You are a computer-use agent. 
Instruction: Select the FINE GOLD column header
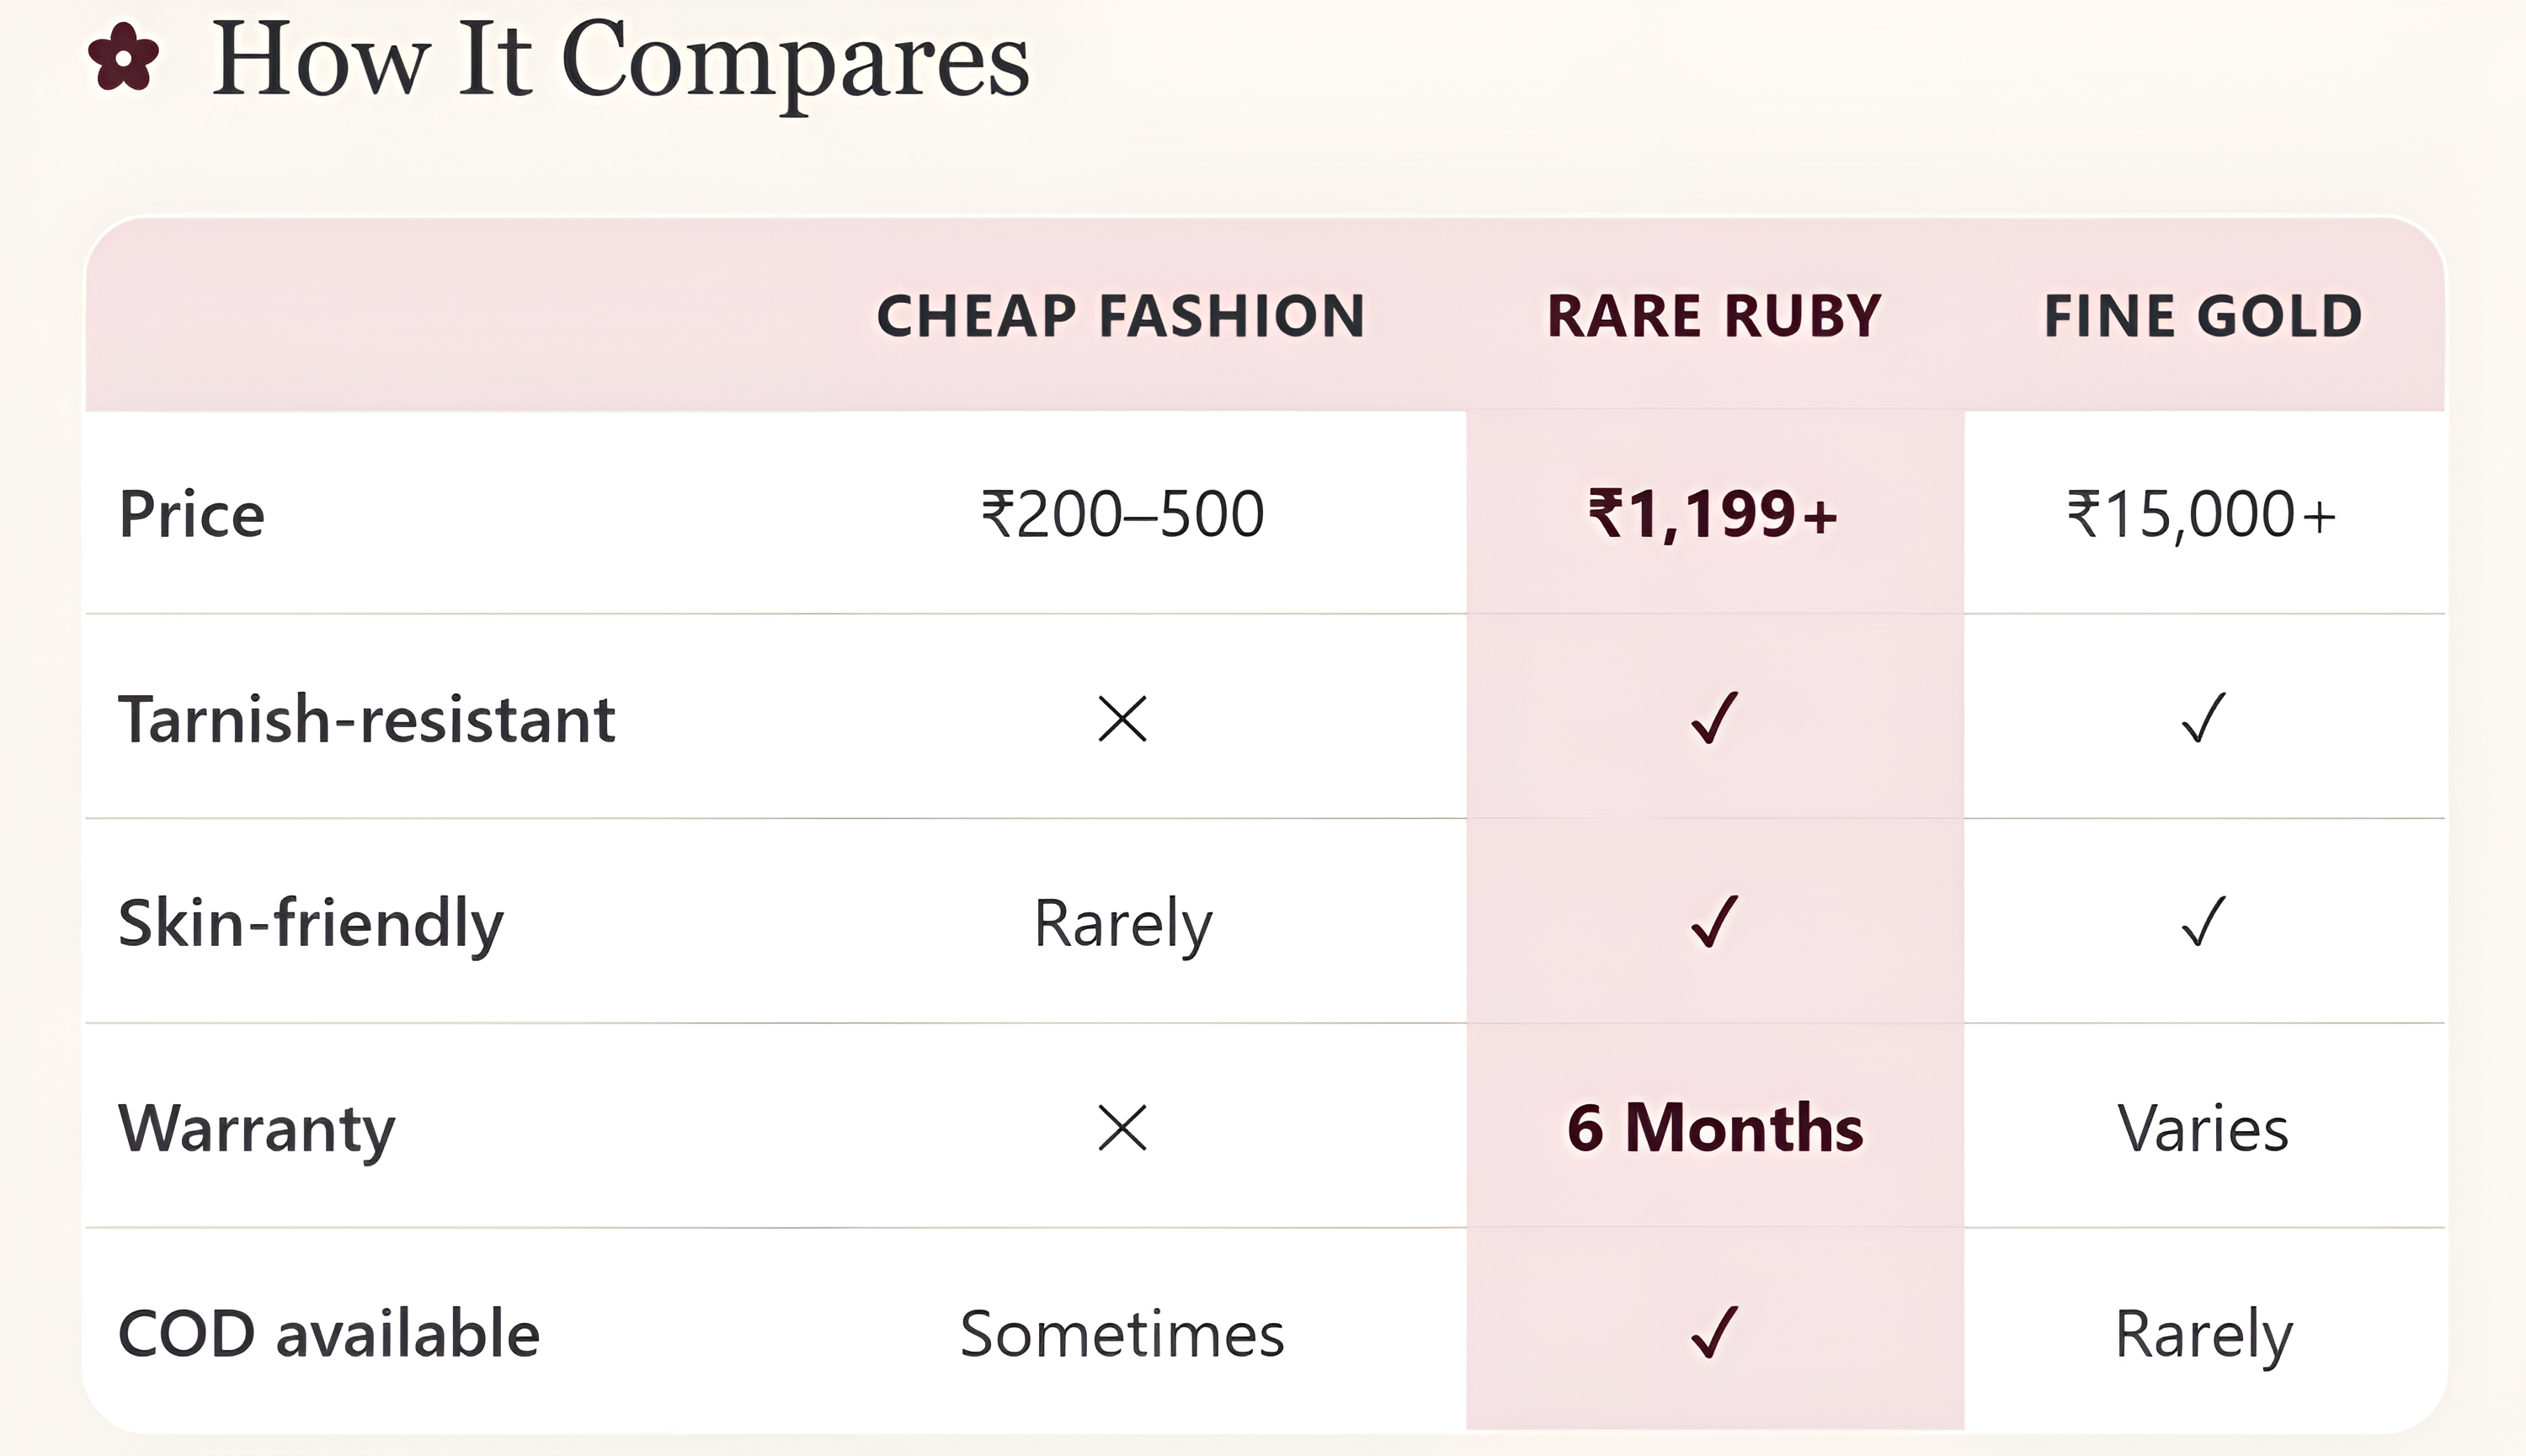pyautogui.click(x=2204, y=316)
